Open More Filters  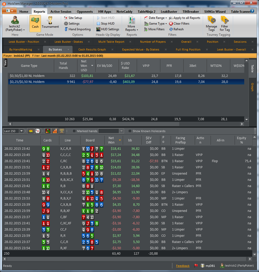pyautogui.click(x=154, y=29)
